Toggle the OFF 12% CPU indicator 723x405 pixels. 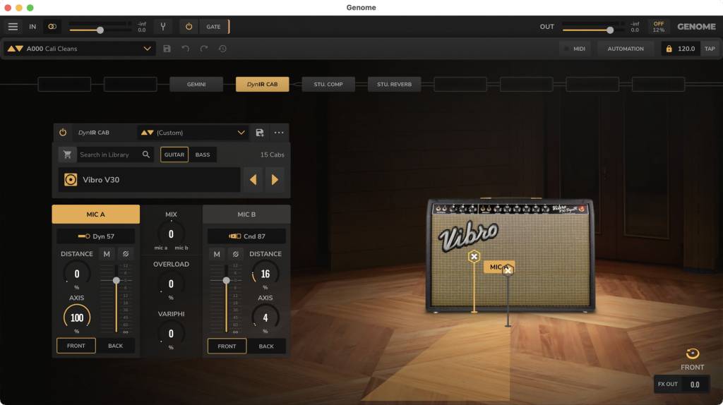659,27
